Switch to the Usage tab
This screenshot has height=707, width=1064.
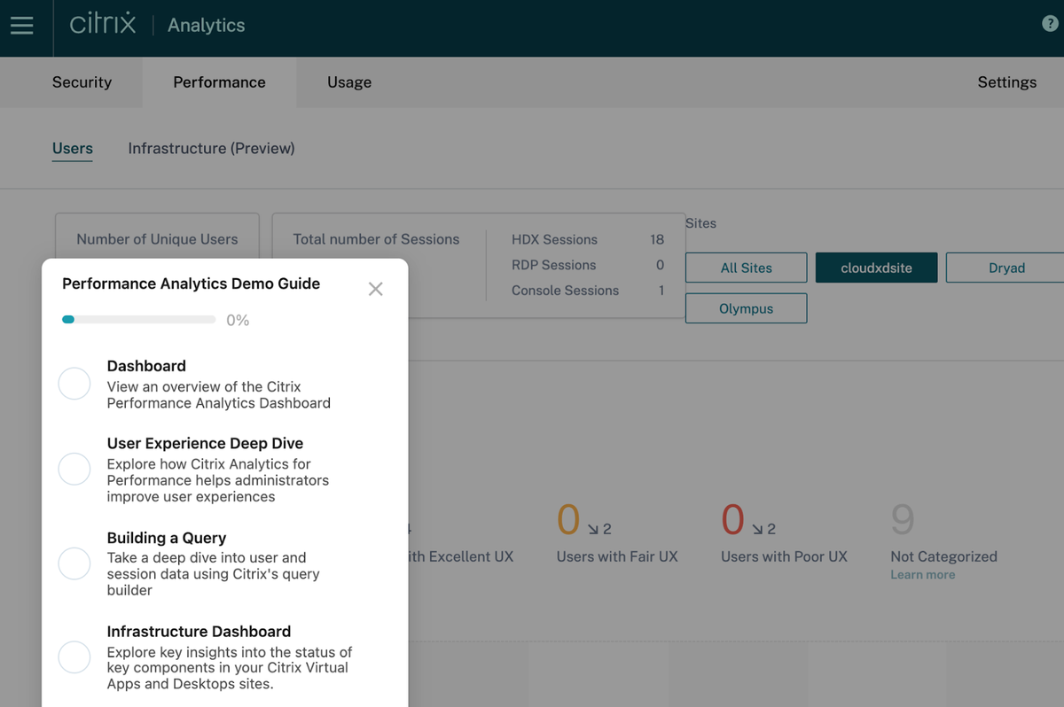pyautogui.click(x=349, y=82)
